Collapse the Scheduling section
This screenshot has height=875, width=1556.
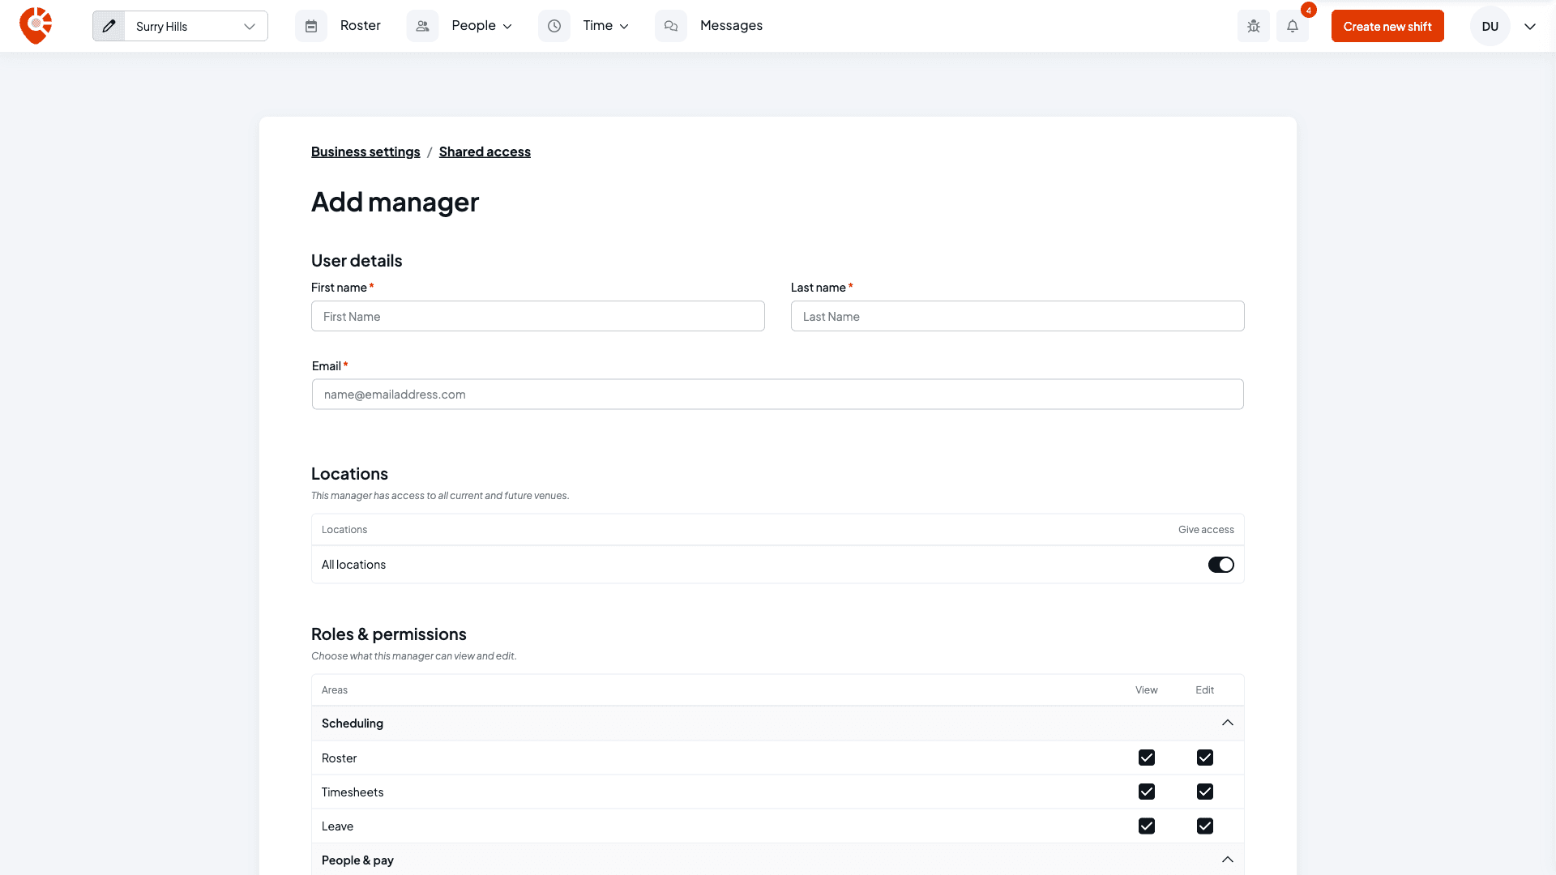pos(1228,723)
